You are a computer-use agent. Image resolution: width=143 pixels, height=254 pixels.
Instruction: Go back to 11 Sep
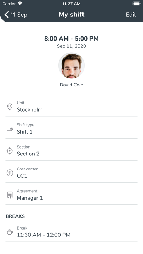point(16,15)
